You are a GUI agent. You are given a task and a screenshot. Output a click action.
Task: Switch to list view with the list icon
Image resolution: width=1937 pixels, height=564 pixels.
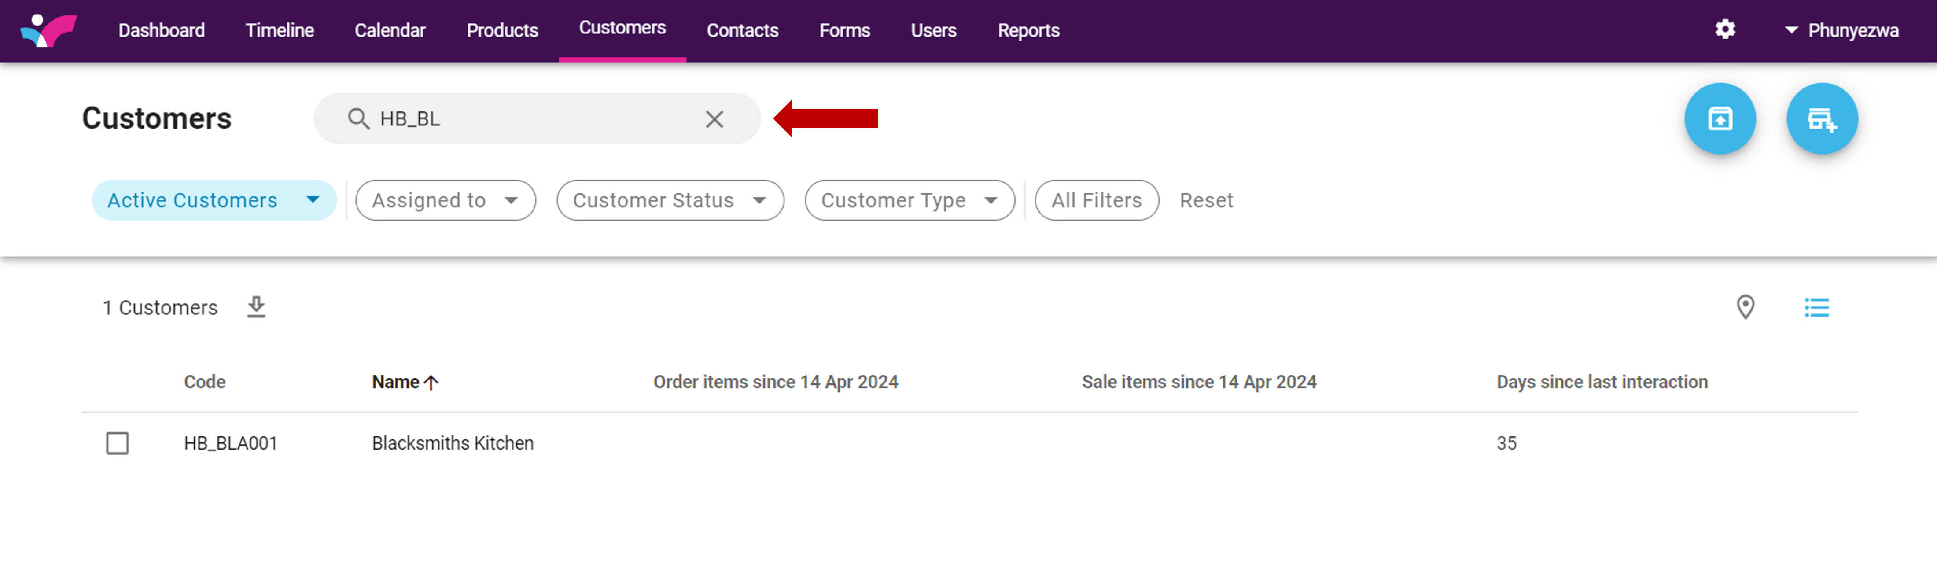(1816, 307)
